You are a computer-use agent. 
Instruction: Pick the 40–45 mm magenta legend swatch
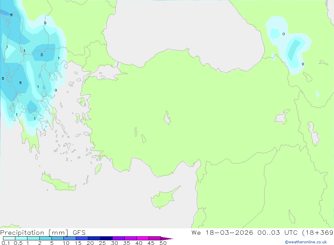[143, 238]
